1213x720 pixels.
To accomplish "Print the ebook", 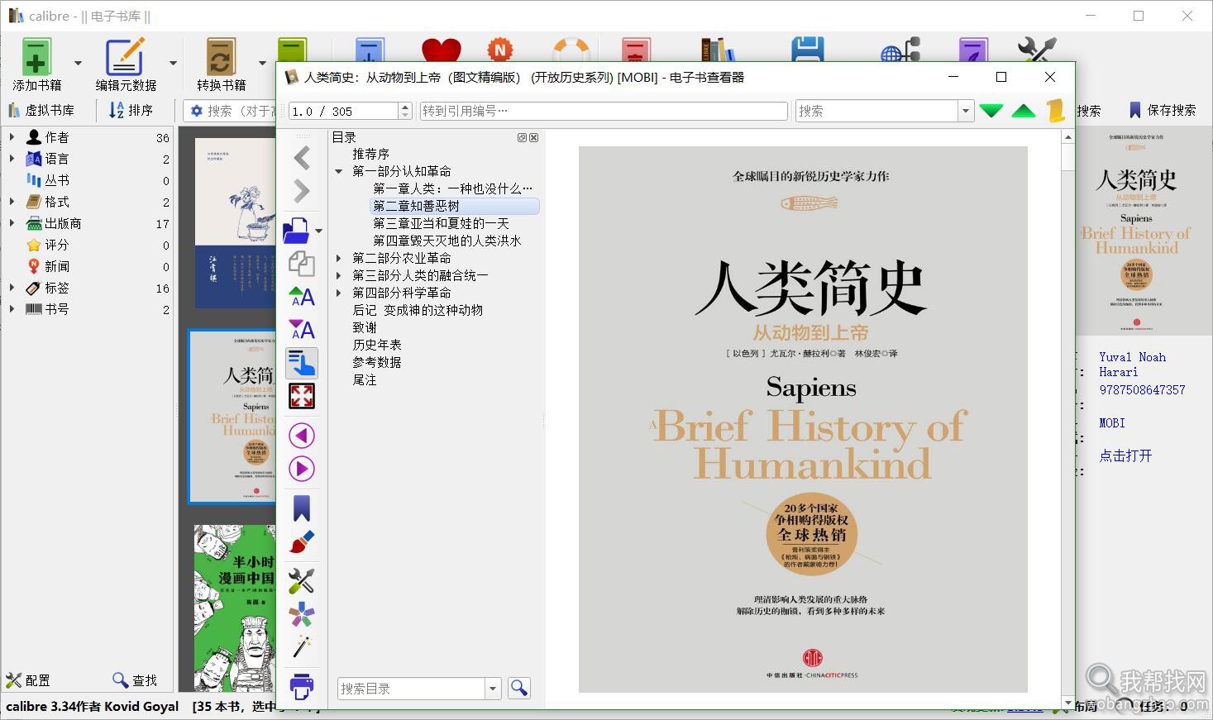I will pyautogui.click(x=302, y=685).
